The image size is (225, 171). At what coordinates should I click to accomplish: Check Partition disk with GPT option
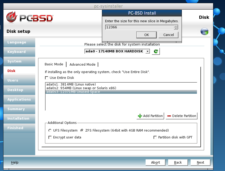[x=155, y=137]
